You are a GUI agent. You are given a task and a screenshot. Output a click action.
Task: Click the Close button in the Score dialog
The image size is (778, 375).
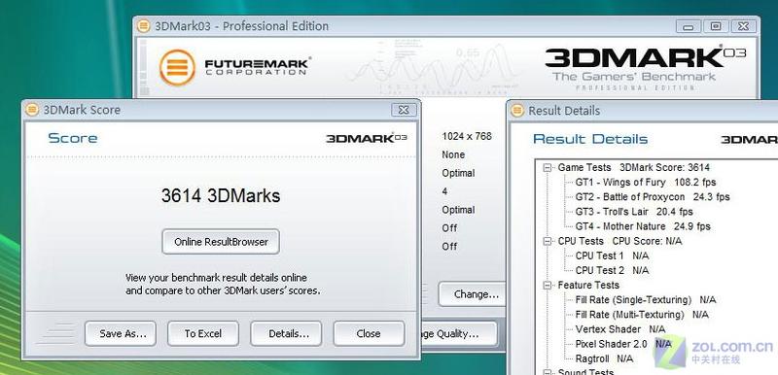tap(369, 333)
